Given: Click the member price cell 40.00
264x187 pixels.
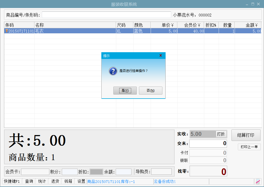Looking at the screenshot, I should coord(191,31).
